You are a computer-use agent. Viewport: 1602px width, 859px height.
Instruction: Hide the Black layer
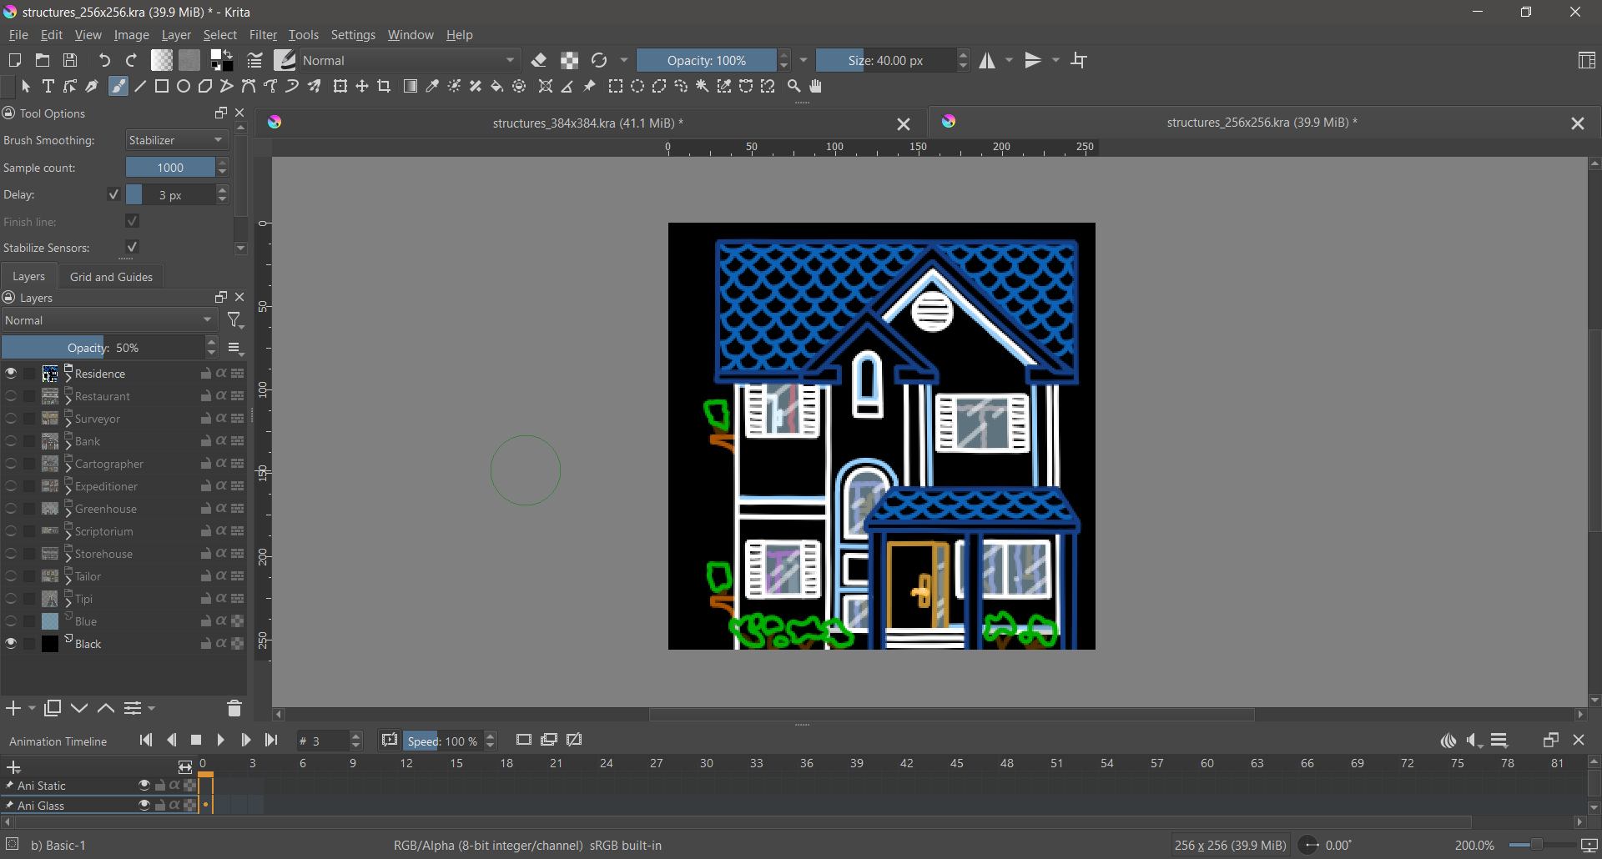(x=11, y=643)
